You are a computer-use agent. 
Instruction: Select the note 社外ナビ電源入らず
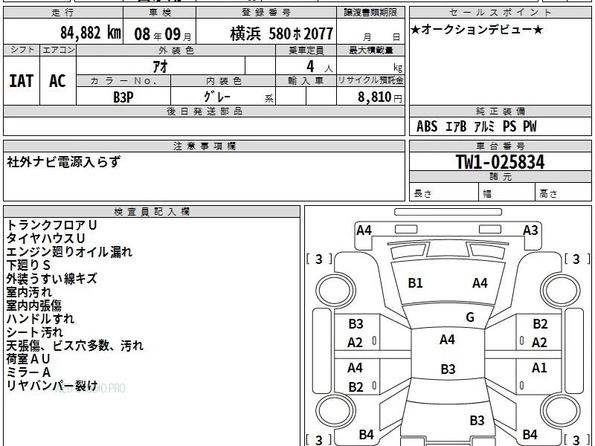[x=63, y=162]
